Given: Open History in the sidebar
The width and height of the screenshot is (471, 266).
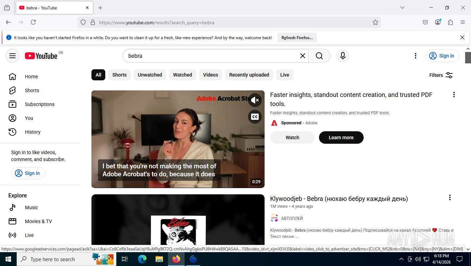Looking at the screenshot, I should point(40,132).
